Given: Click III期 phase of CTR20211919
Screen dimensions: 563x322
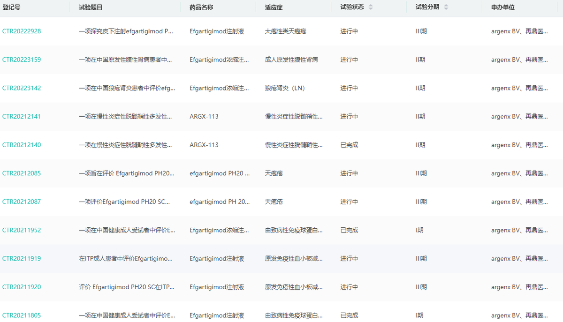Looking at the screenshot, I should coord(421,259).
